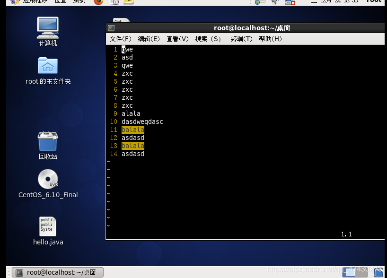Click the evolution mail icon in top panel
This screenshot has height=278, width=387.
[x=114, y=2]
